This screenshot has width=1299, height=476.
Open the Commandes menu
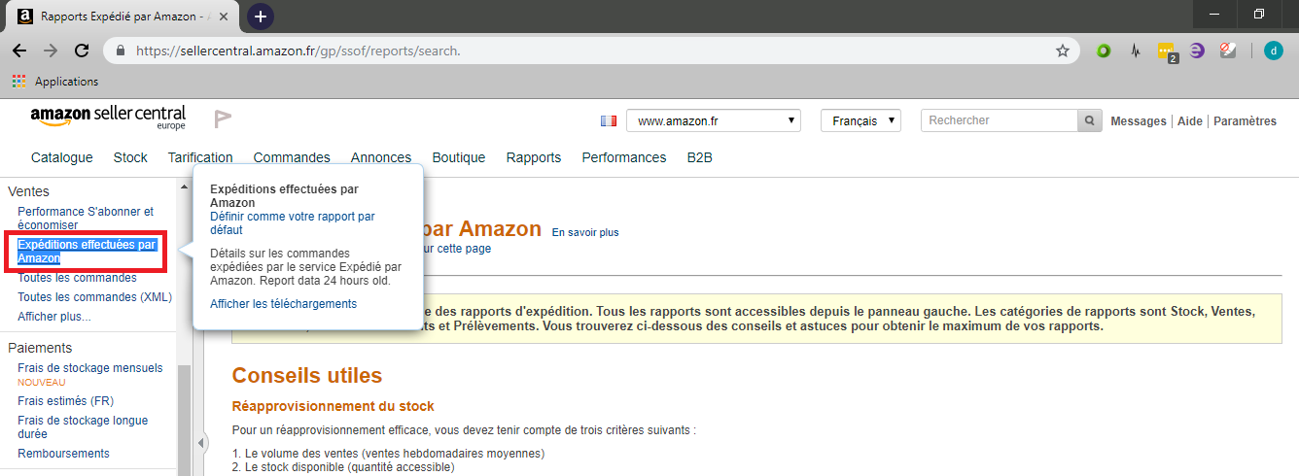(x=292, y=157)
